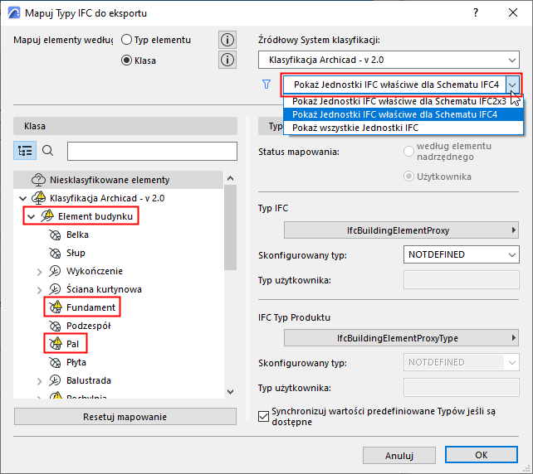
Task: Select the Typ elementu radio button
Action: 126,40
